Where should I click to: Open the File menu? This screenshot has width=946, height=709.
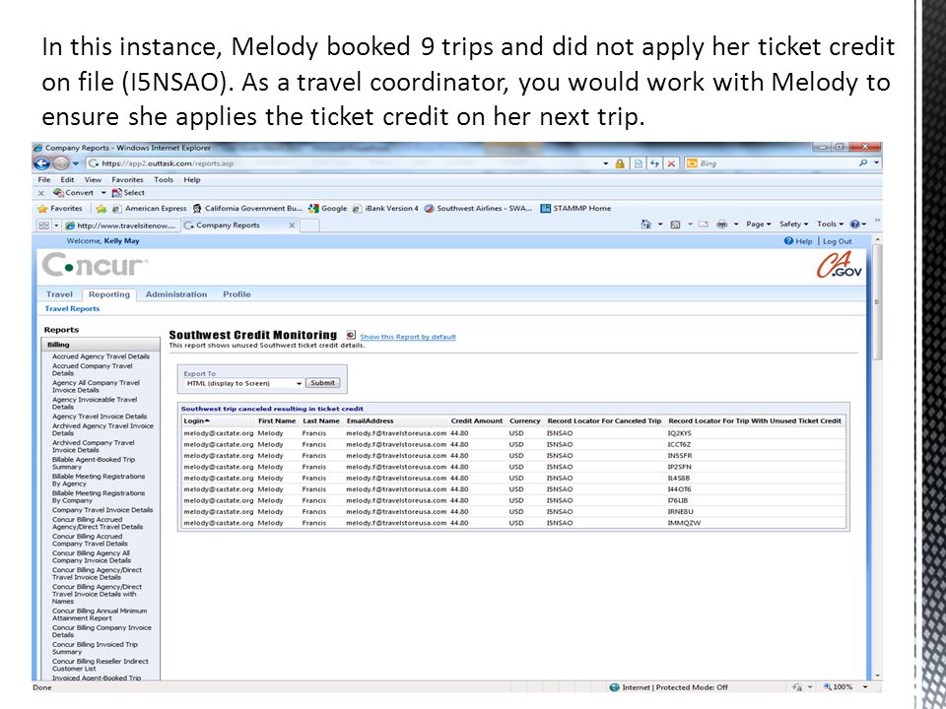click(44, 179)
